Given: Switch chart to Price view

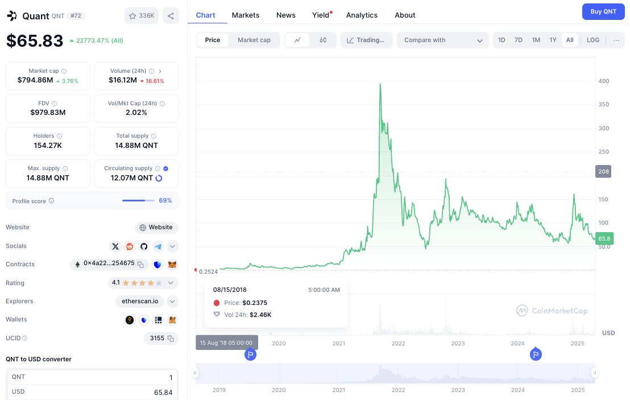Looking at the screenshot, I should point(213,40).
